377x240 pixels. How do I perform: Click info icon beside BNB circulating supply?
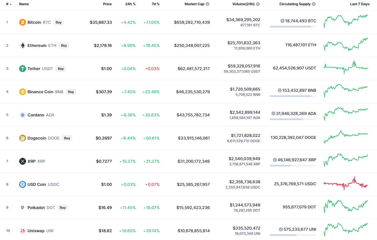pyautogui.click(x=280, y=90)
